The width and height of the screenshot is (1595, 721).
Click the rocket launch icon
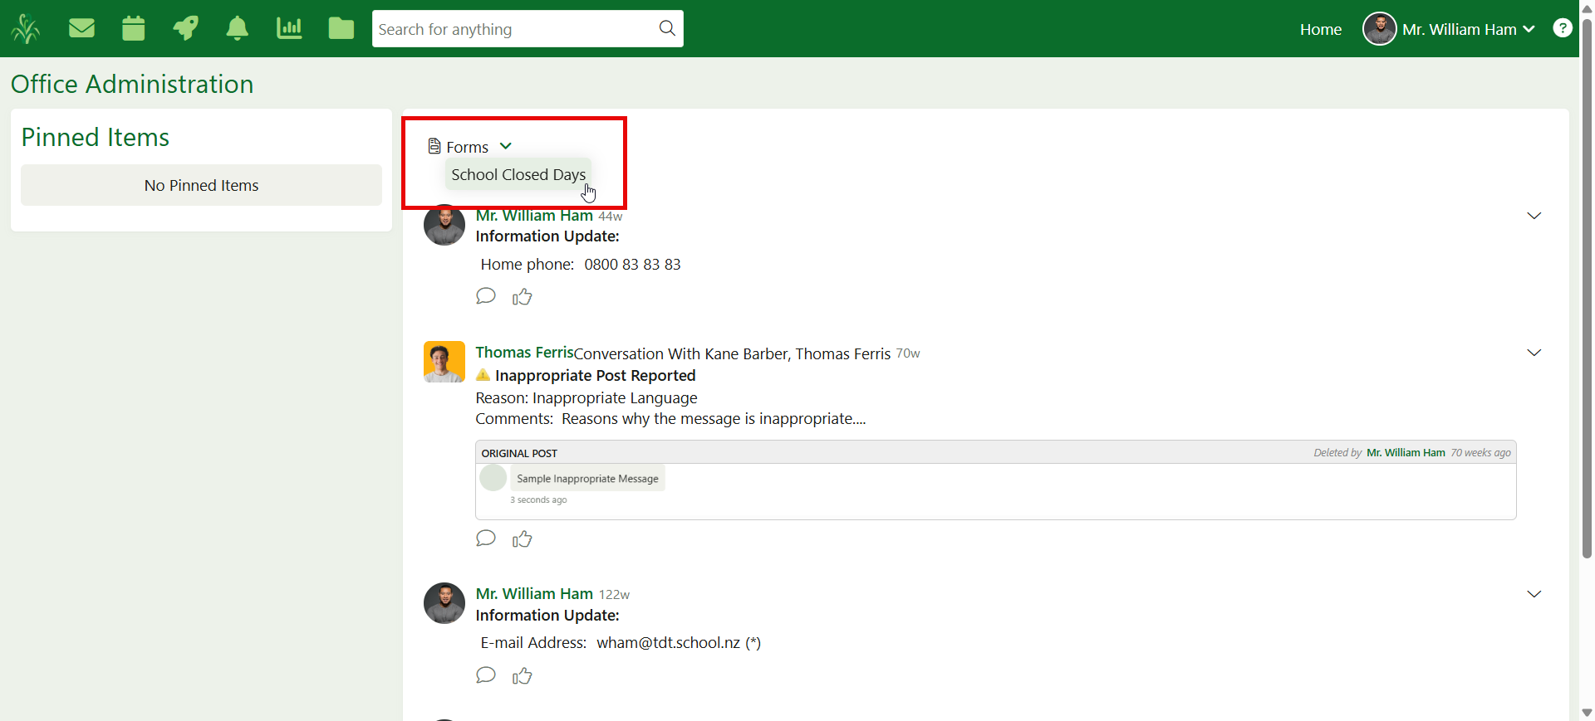tap(185, 29)
